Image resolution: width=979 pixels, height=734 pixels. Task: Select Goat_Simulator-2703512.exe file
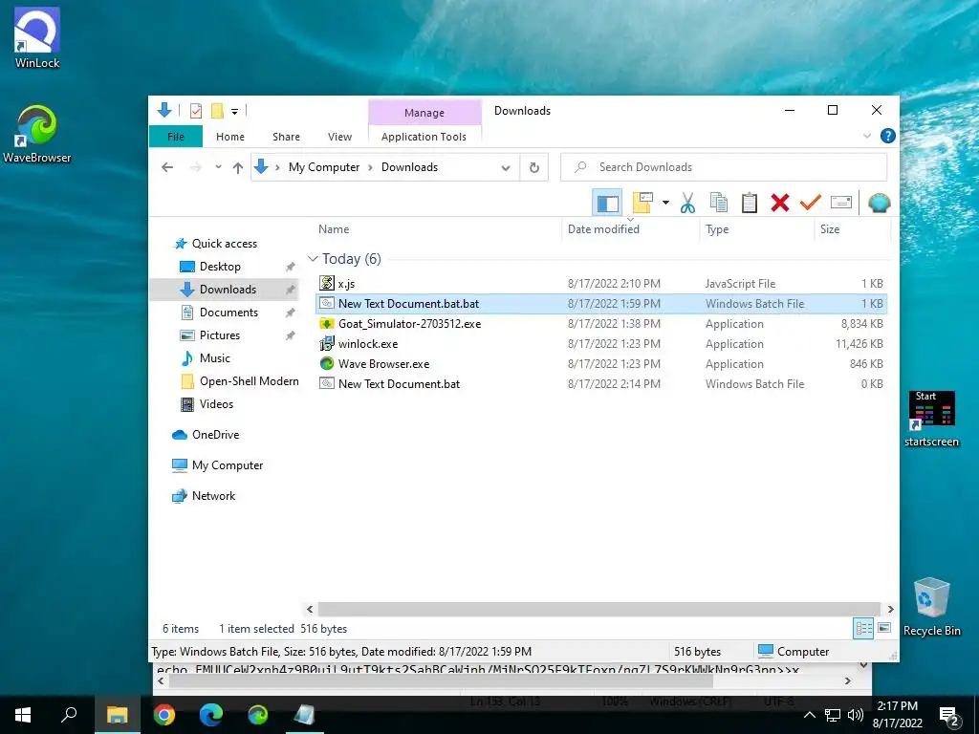click(x=600, y=323)
